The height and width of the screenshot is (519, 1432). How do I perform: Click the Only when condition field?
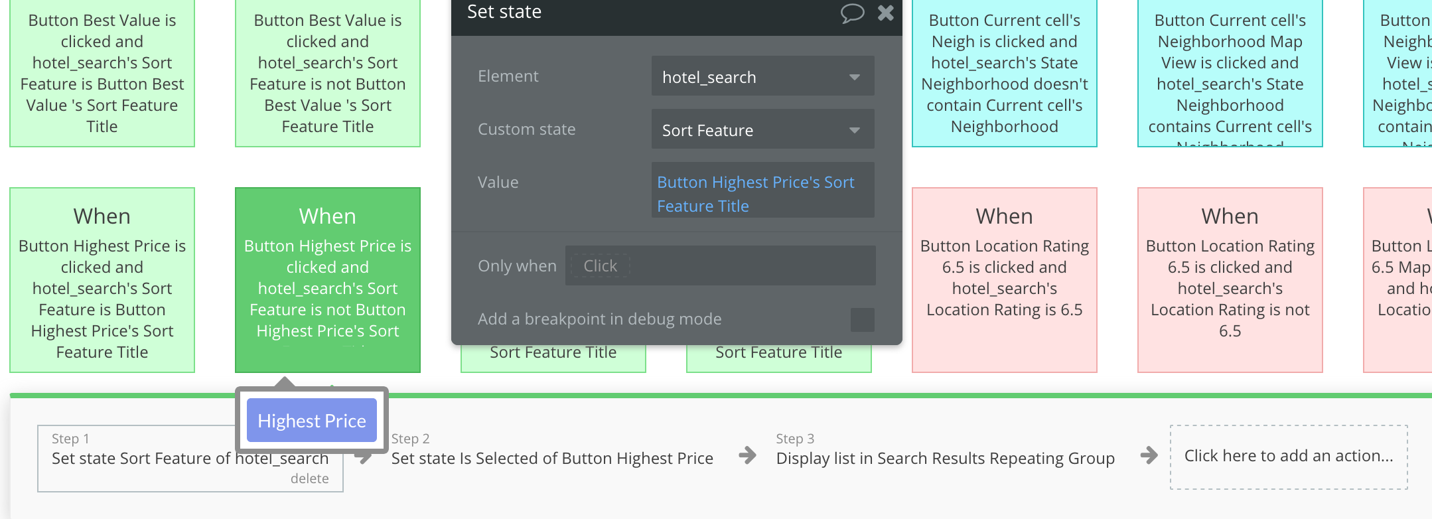tap(720, 266)
